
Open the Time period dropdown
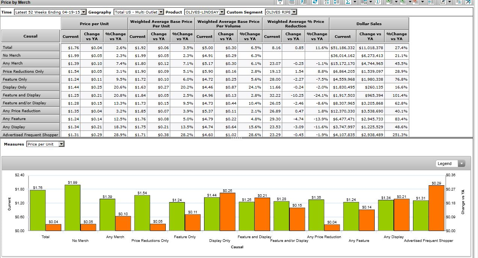coord(83,12)
